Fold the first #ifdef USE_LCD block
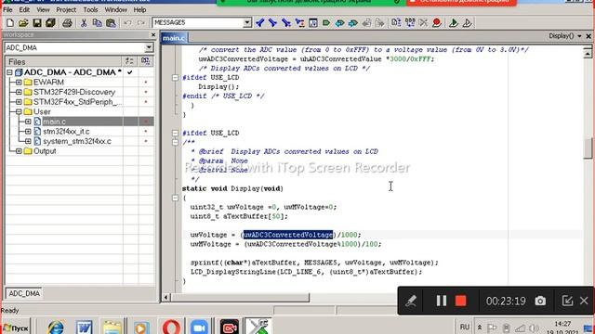This screenshot has height=334, width=595. pos(175,78)
